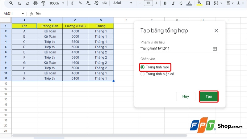
Task: Click increase decimal places icon
Action: pos(96,3)
